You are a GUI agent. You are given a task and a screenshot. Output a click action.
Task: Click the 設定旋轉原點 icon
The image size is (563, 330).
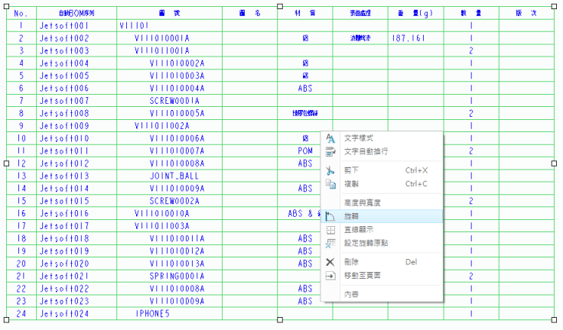(330, 243)
